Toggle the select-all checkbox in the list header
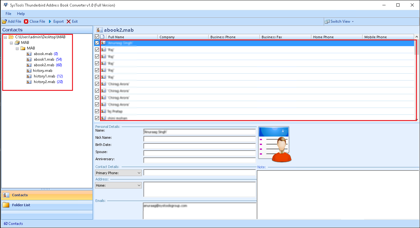 (x=97, y=37)
